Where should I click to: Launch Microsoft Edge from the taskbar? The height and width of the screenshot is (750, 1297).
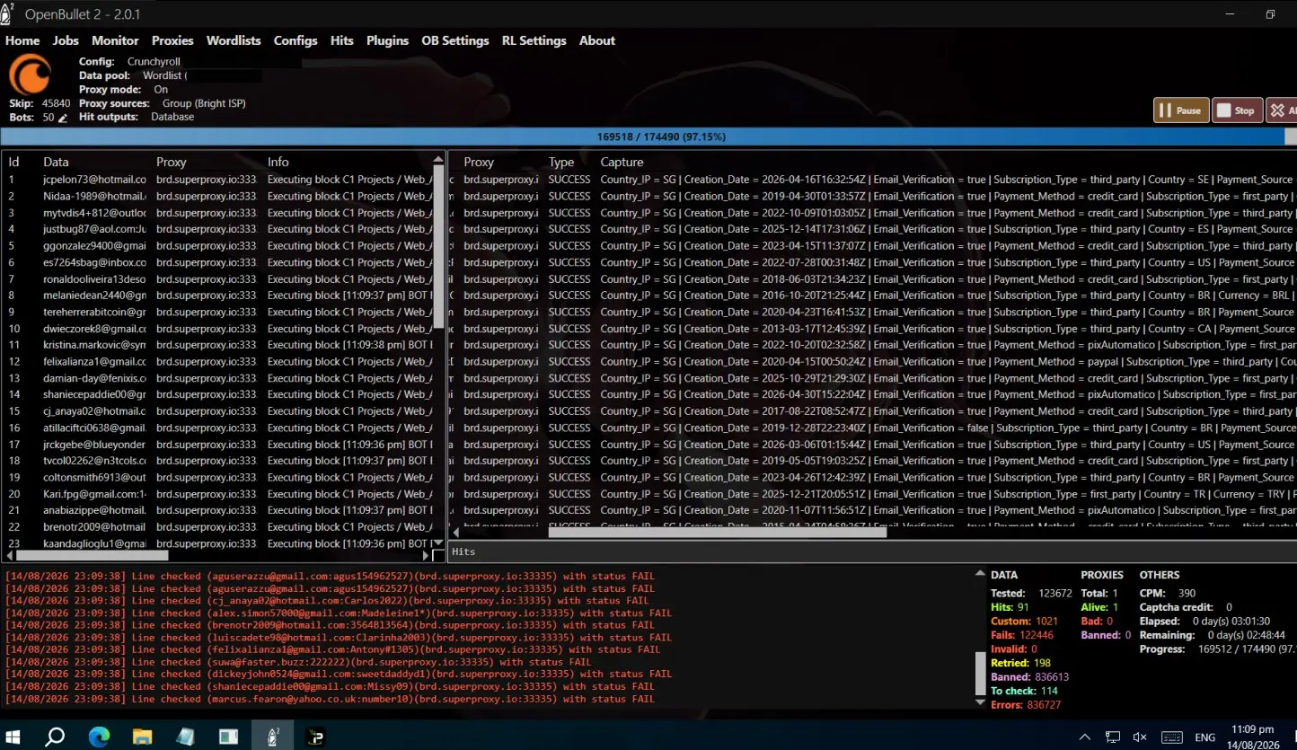click(x=99, y=737)
